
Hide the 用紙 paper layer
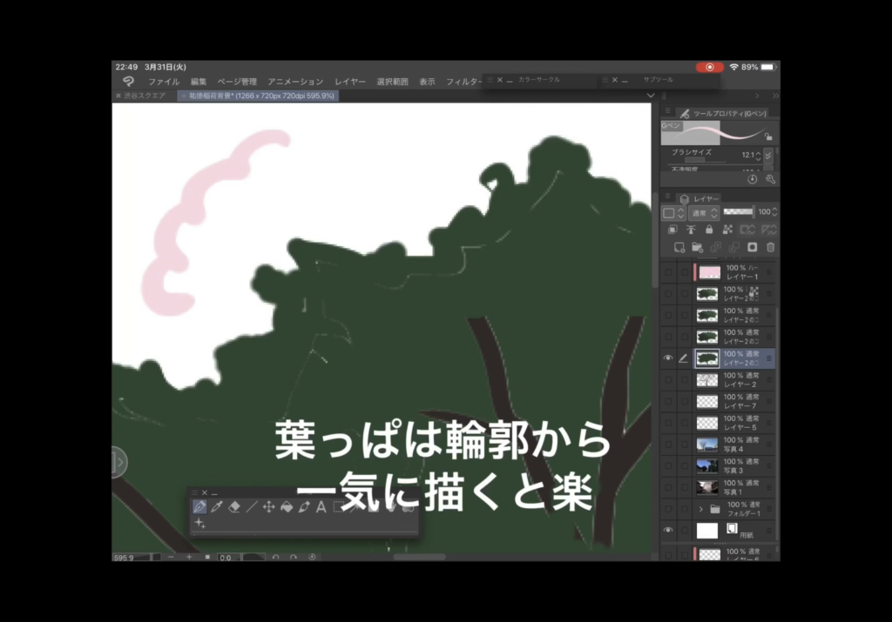[x=668, y=530]
